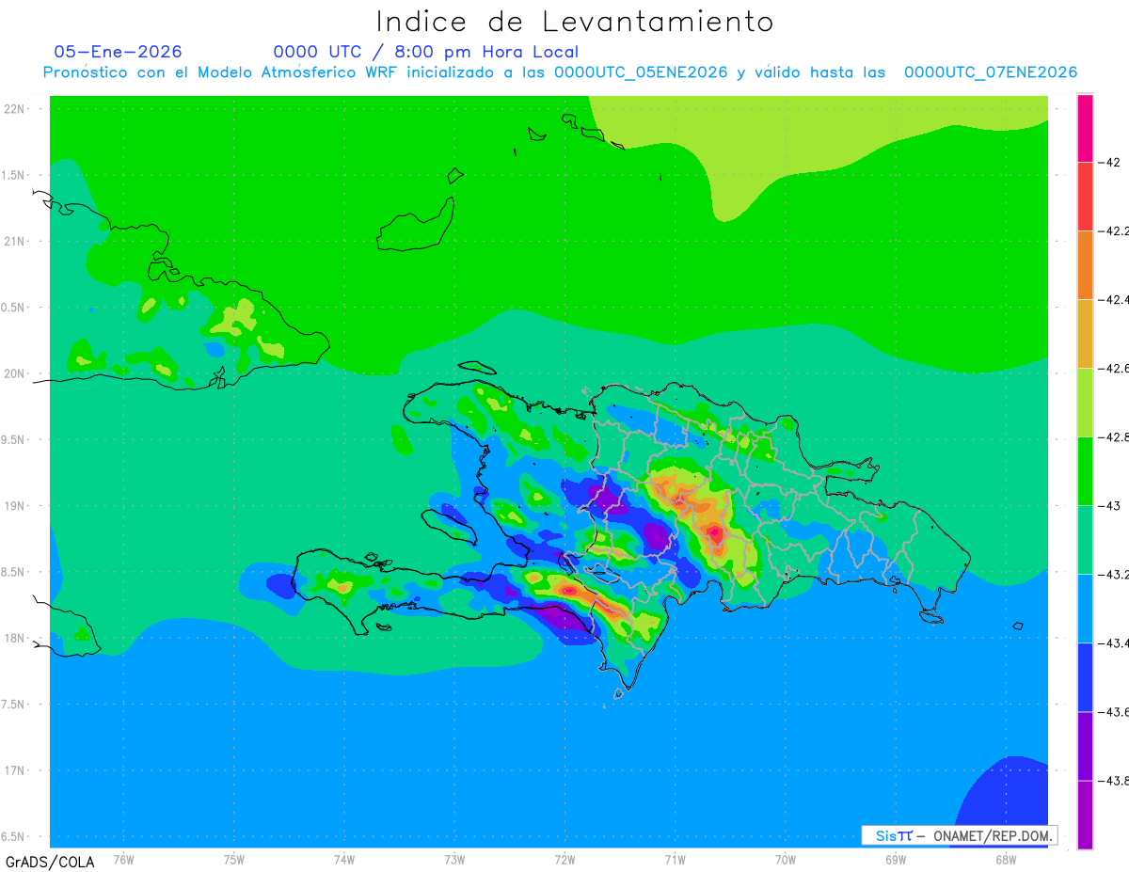Click the '72W' longitude label
Screen dimensions: 1129x872
tap(564, 859)
